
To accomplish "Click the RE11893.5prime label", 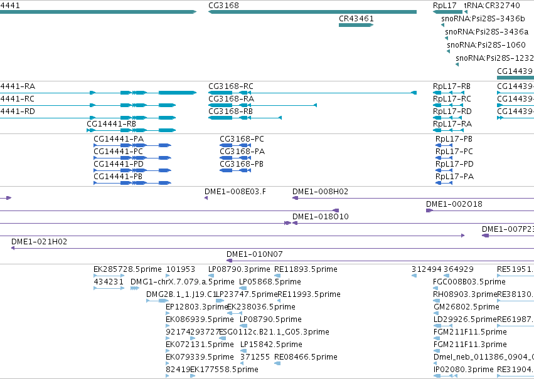I will [306, 269].
